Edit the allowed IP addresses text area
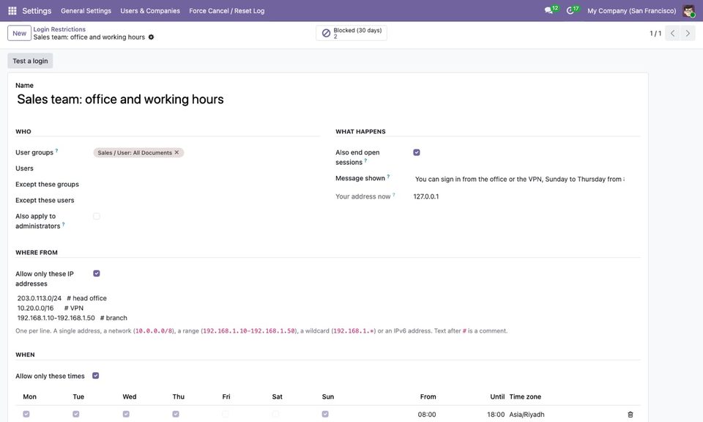Viewport: 703px width, 422px height. point(328,308)
